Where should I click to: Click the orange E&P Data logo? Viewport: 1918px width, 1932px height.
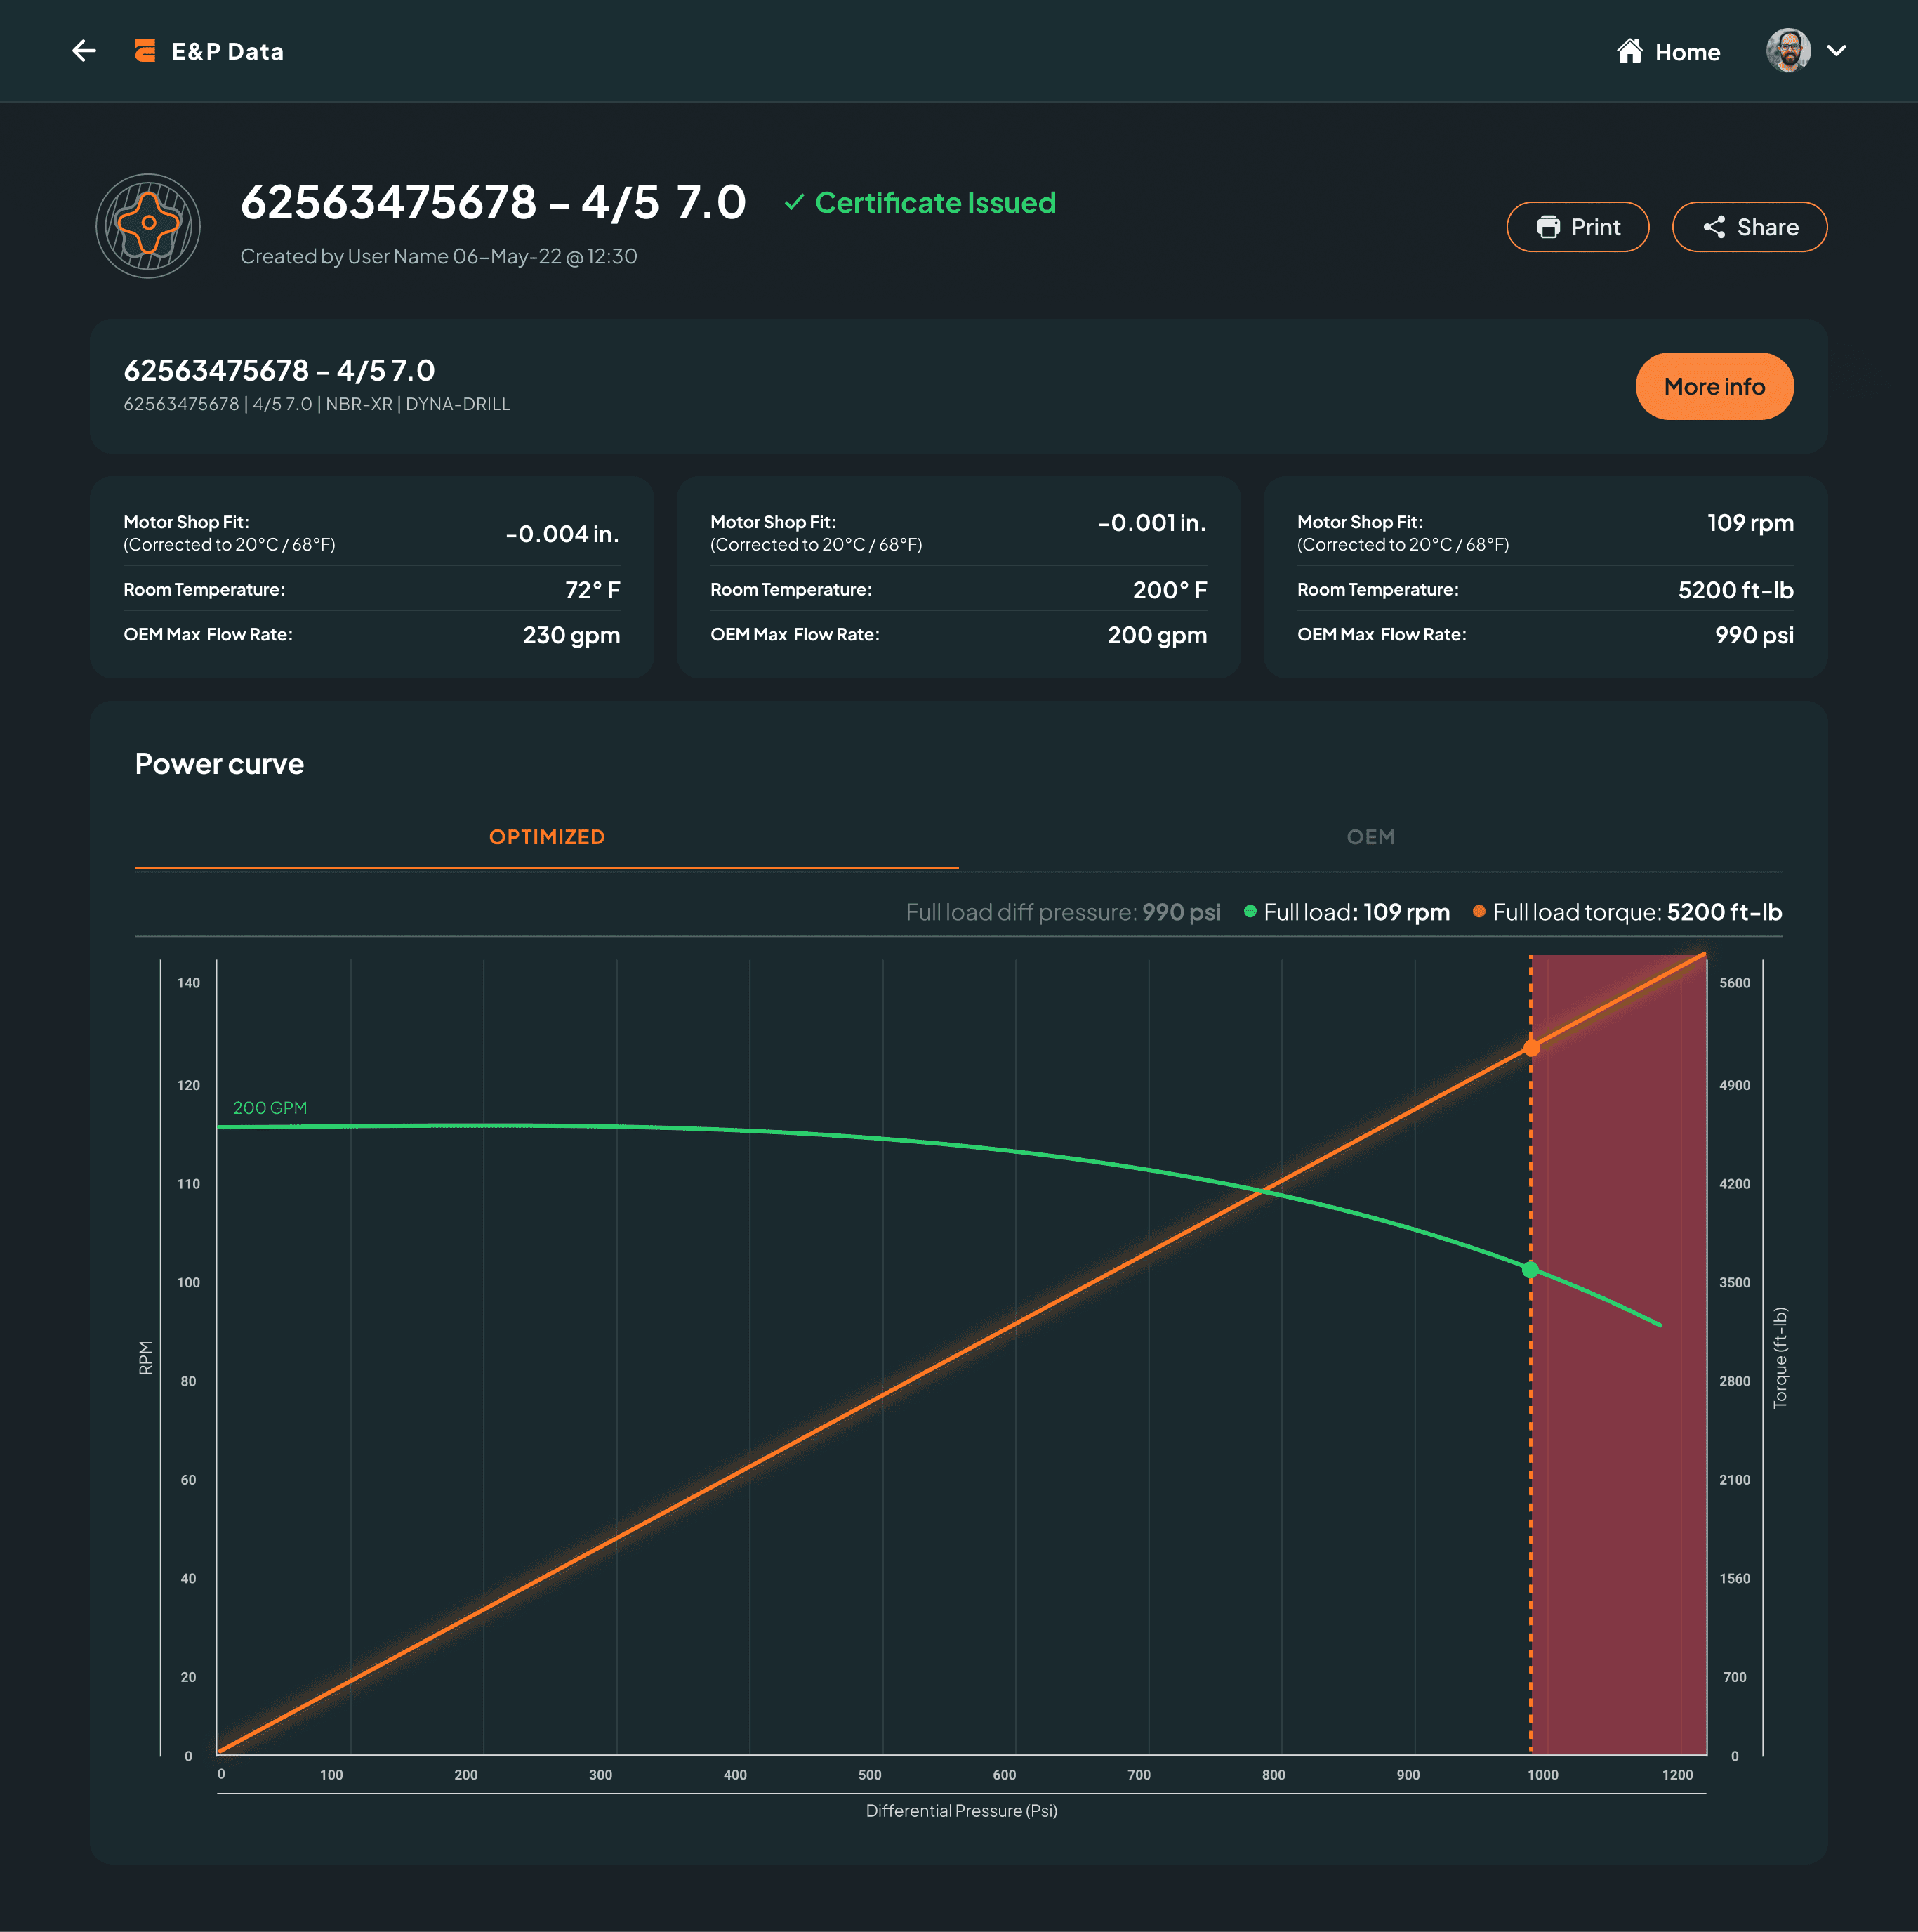pyautogui.click(x=145, y=51)
